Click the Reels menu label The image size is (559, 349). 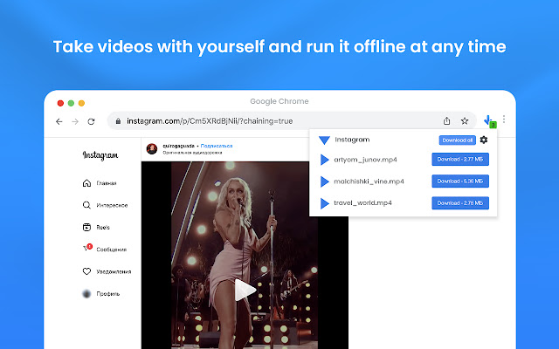point(103,228)
